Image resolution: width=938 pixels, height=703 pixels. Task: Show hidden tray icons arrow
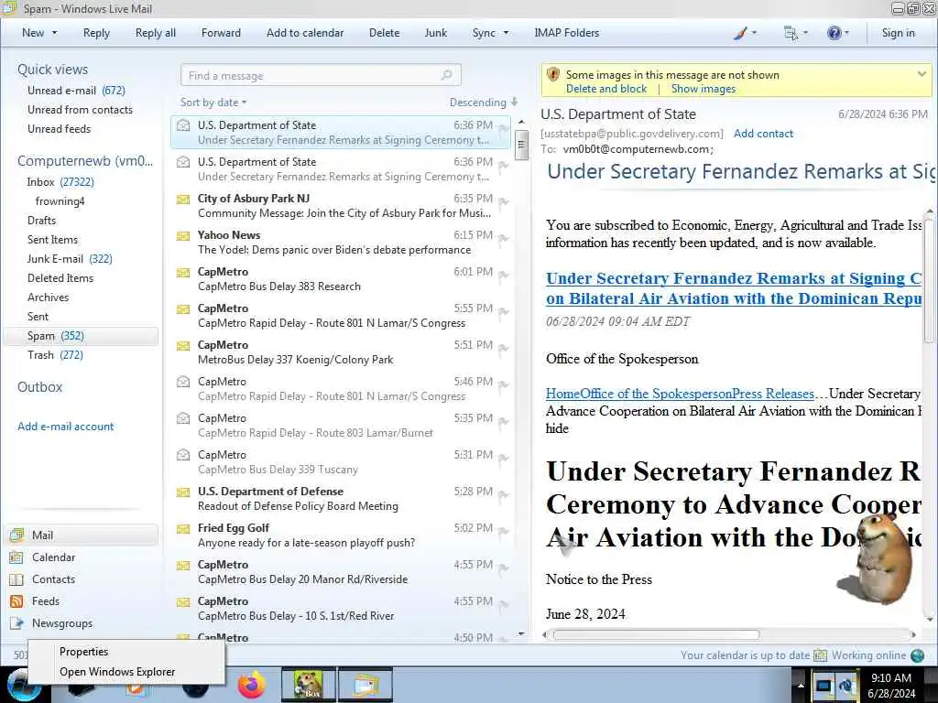pyautogui.click(x=800, y=685)
